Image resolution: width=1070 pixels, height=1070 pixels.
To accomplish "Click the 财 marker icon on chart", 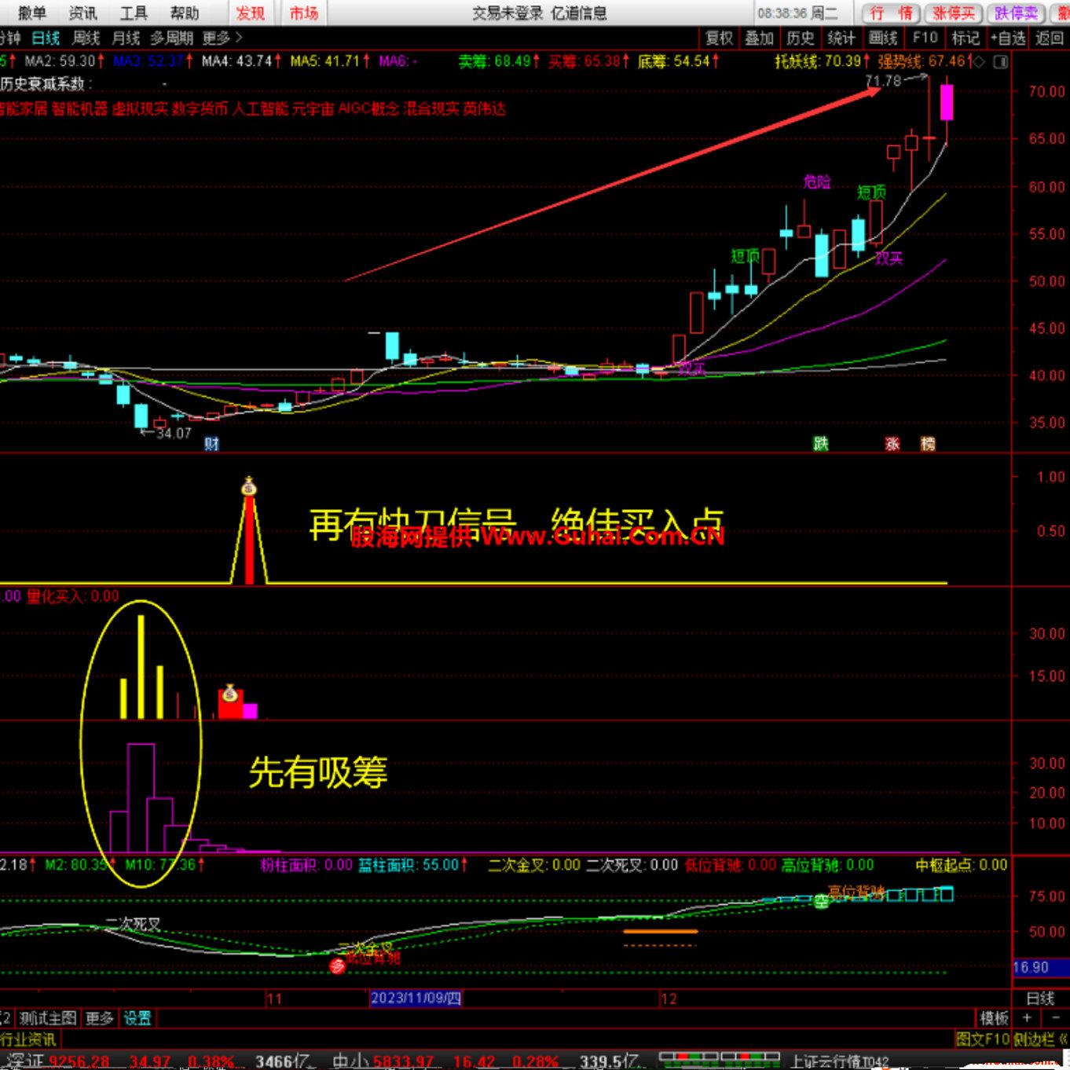I will [212, 444].
